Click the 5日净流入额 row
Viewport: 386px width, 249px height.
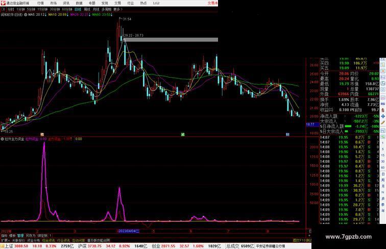click(x=349, y=126)
